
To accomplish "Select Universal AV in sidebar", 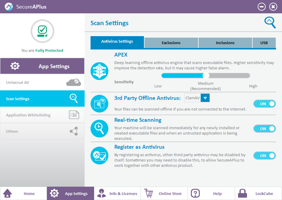I will tap(42, 82).
